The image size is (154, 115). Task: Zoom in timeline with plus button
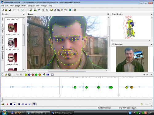[144, 75]
